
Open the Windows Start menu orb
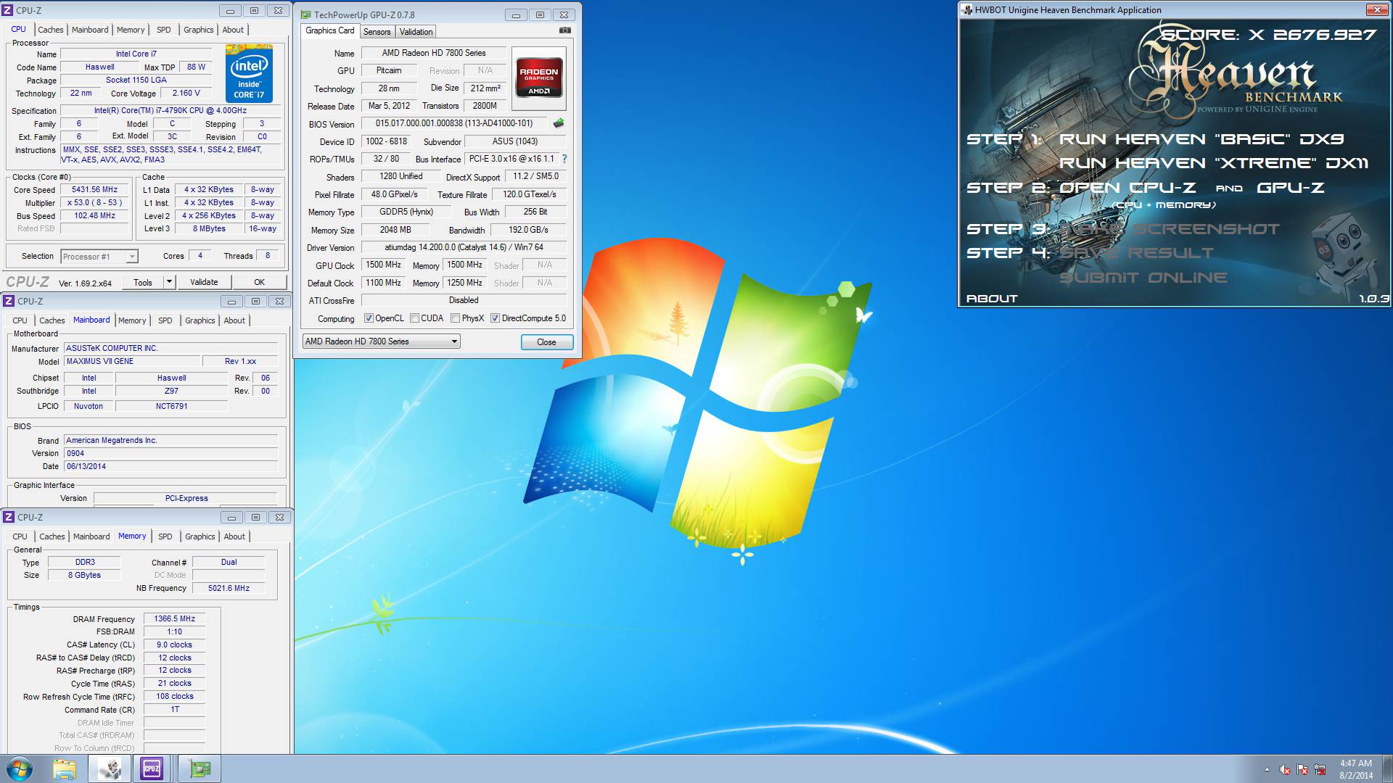click(20, 768)
